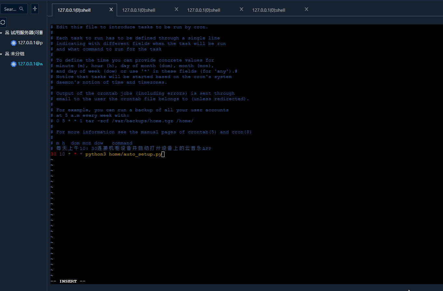Screen dimensions: 443x291
Task: Switch to the second 127.0.0.1(0):shell tab
Action: pyautogui.click(x=139, y=10)
